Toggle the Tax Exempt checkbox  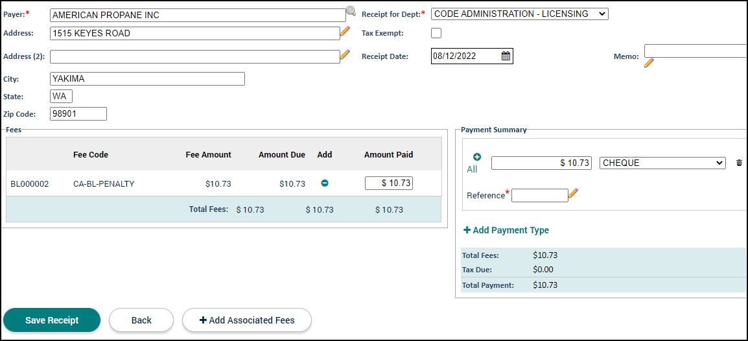[436, 33]
